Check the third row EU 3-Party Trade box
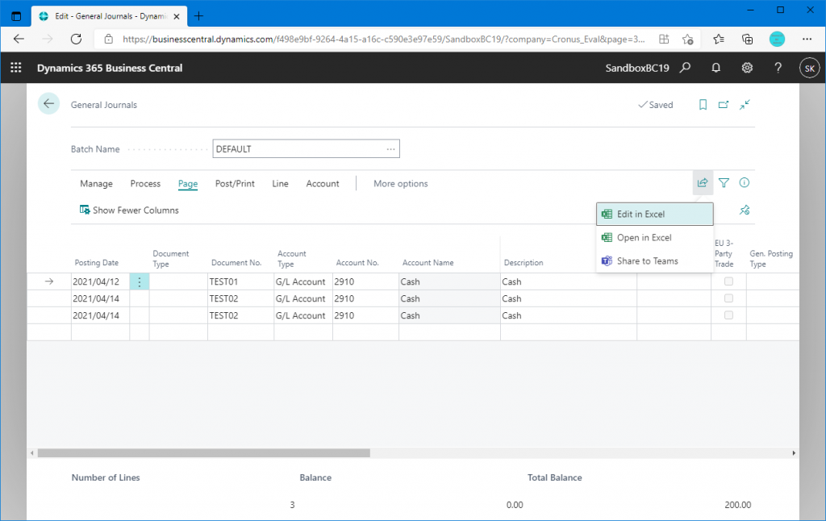Screen dimensions: 826x521 [728, 315]
